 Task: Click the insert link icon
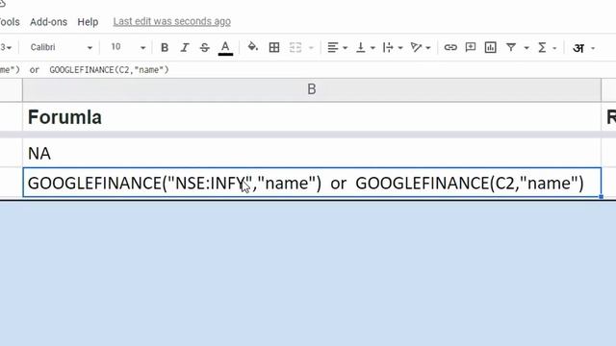[450, 47]
